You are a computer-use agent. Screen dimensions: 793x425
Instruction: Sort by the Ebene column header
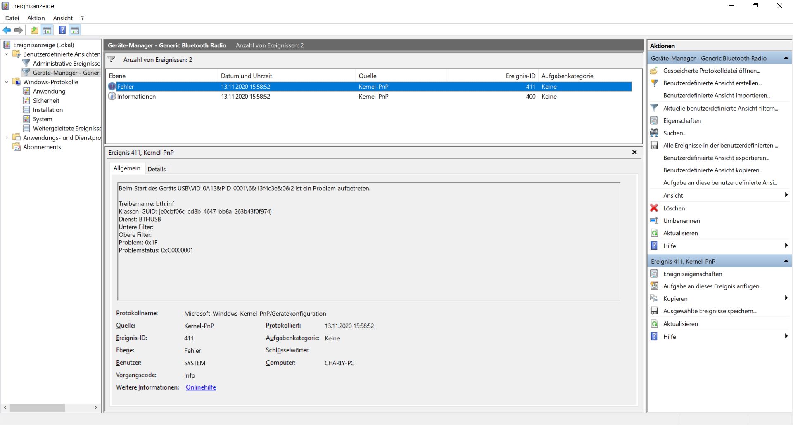tap(162, 76)
